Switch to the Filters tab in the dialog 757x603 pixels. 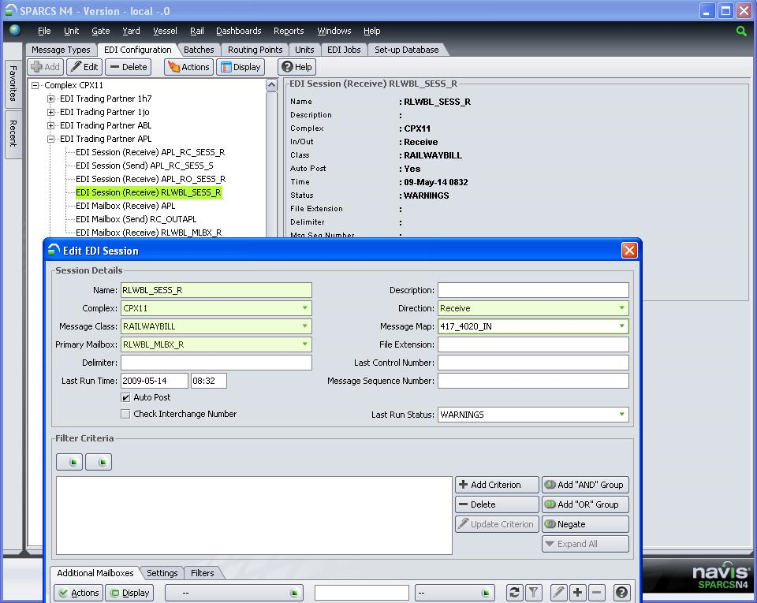click(203, 573)
